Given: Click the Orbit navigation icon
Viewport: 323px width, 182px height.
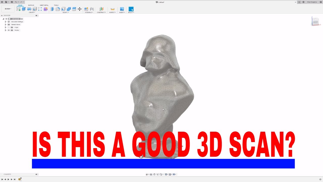Looking at the screenshot, I should [147, 174].
